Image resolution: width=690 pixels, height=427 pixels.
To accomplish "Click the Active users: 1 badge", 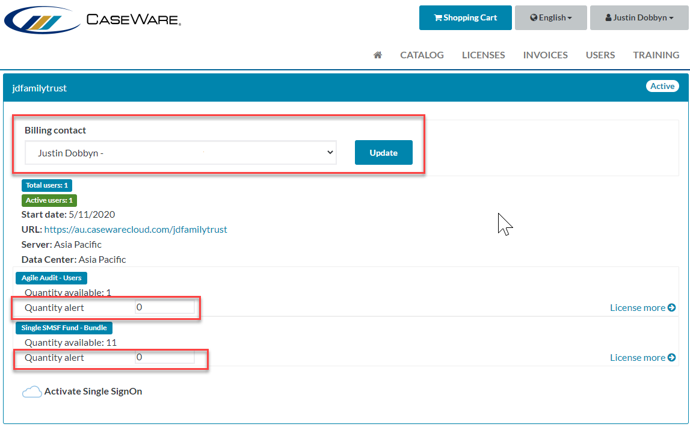I will (49, 200).
